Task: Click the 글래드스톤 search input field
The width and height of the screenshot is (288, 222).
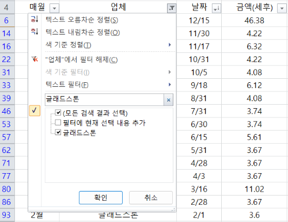Action: pyautogui.click(x=104, y=99)
